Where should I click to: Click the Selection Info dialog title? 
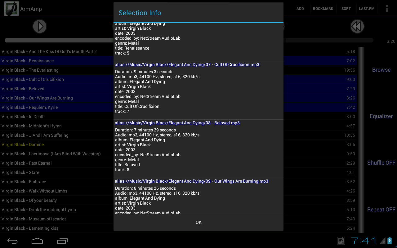tap(140, 13)
